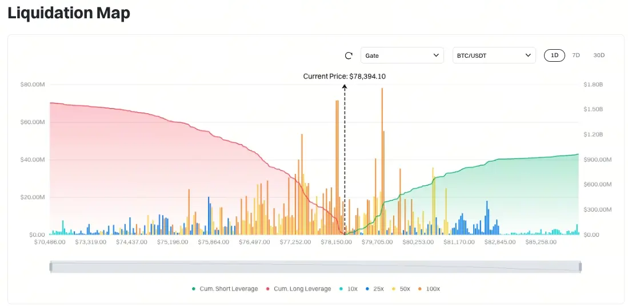This screenshot has width=628, height=306.
Task: Click the $20.00M left axis label
Action: 33,197
